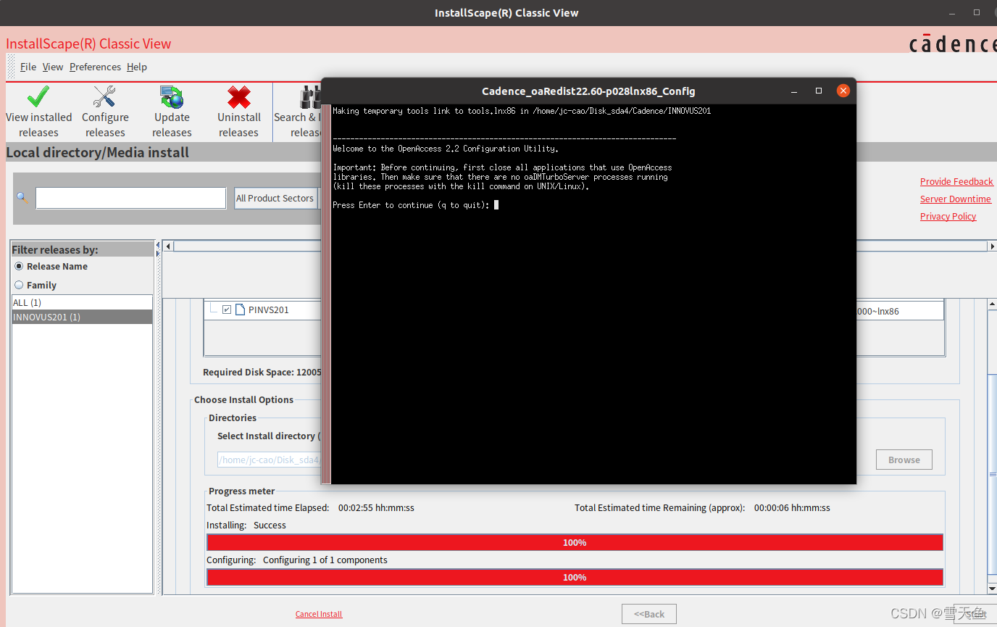Click the right scroll arrow near Provide Feedback
Viewport: 997px width, 627px height.
coord(991,246)
